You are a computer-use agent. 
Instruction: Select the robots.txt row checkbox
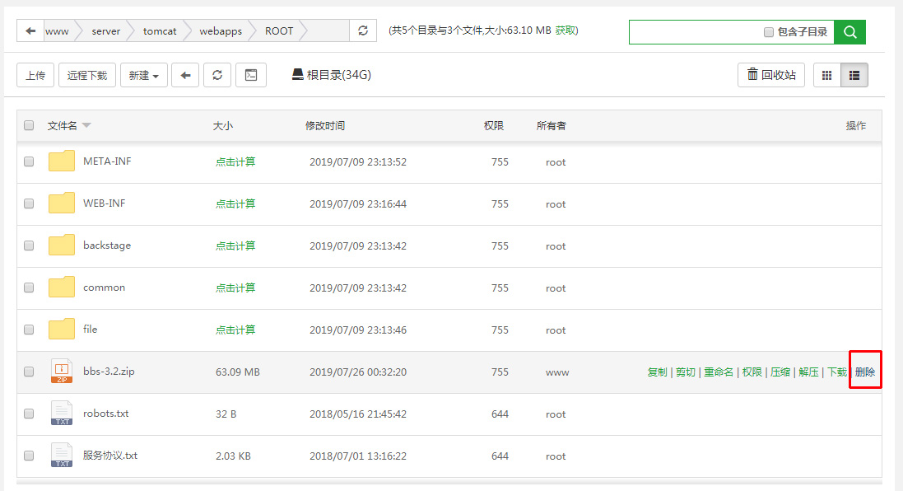[x=29, y=414]
